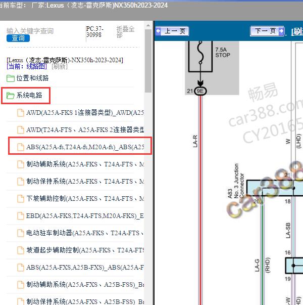Click the document icon beside 制动保持系统(A25A-FKS
Viewport: 303px width, 305px height.
21,182
